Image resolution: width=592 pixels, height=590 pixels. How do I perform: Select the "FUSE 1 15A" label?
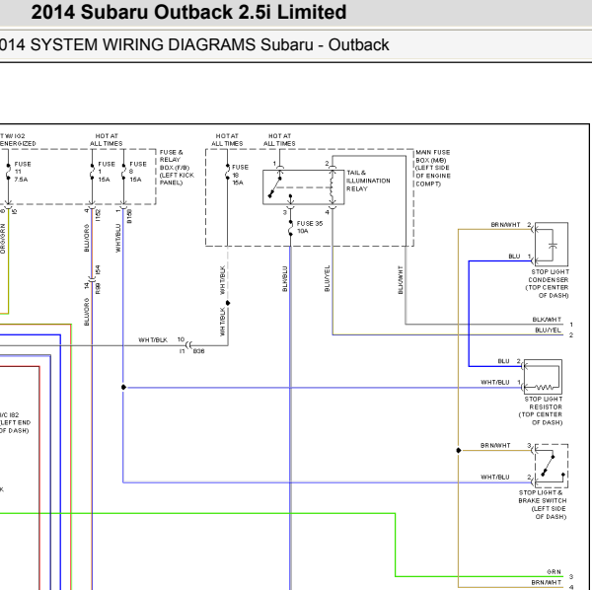click(x=107, y=172)
